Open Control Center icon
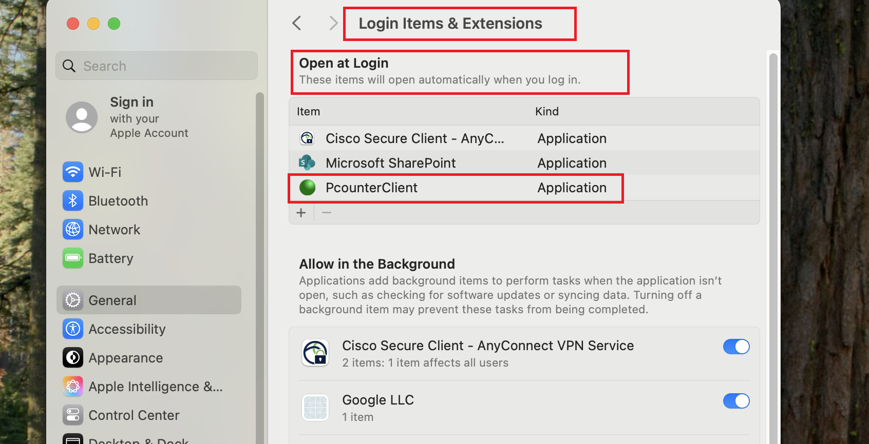Viewport: 869px width, 444px height. pos(73,415)
